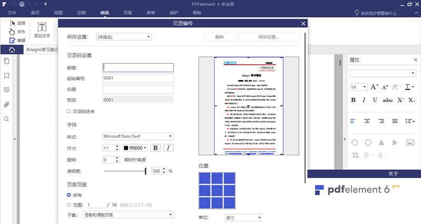Image resolution: width=421 pixels, height=224 pixels.
Task: Open the 样式 Microsoft Sans Serif font dropdown
Action: tap(138, 136)
